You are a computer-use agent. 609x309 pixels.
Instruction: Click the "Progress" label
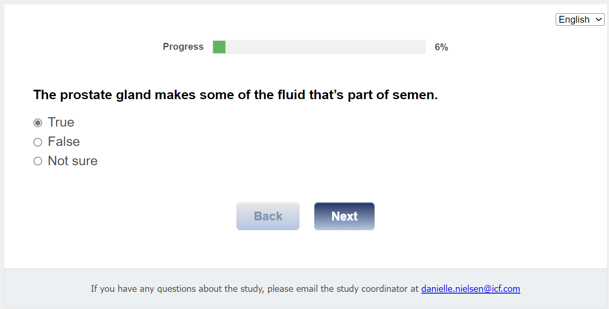[x=183, y=47]
